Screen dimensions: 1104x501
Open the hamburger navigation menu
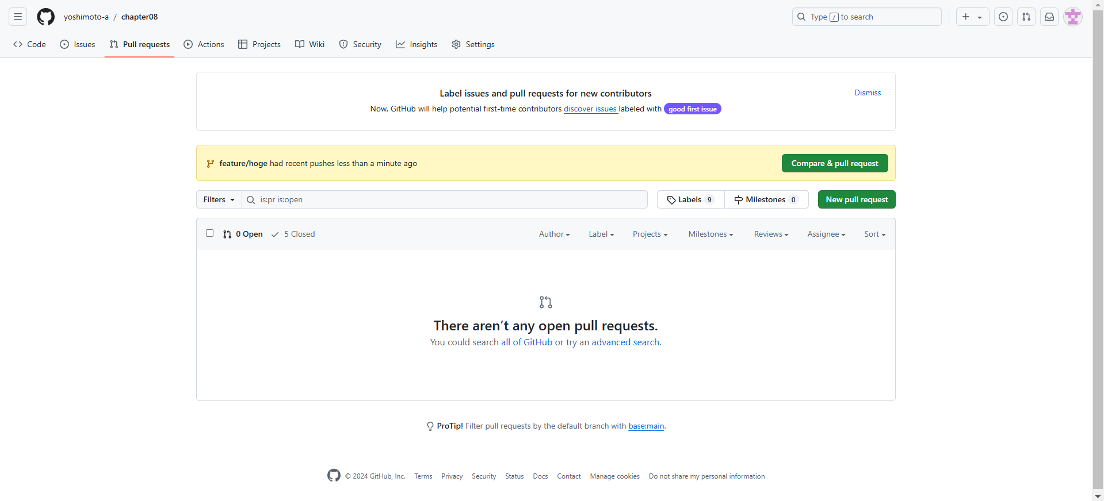[x=18, y=17]
